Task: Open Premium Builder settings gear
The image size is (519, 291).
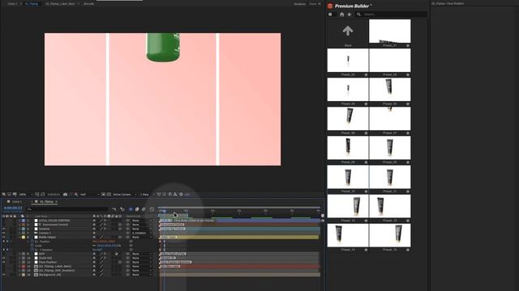Action: (x=330, y=15)
